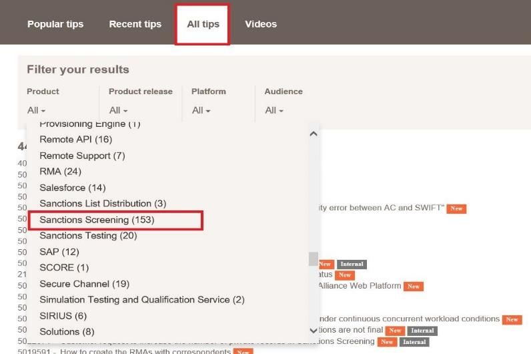Open the tip ending 'Alliance Web Platform'
The image size is (531, 354).
click(360, 286)
